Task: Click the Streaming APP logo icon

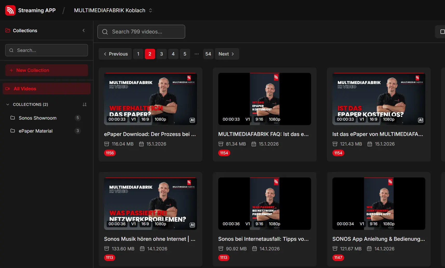Action: [x=10, y=10]
